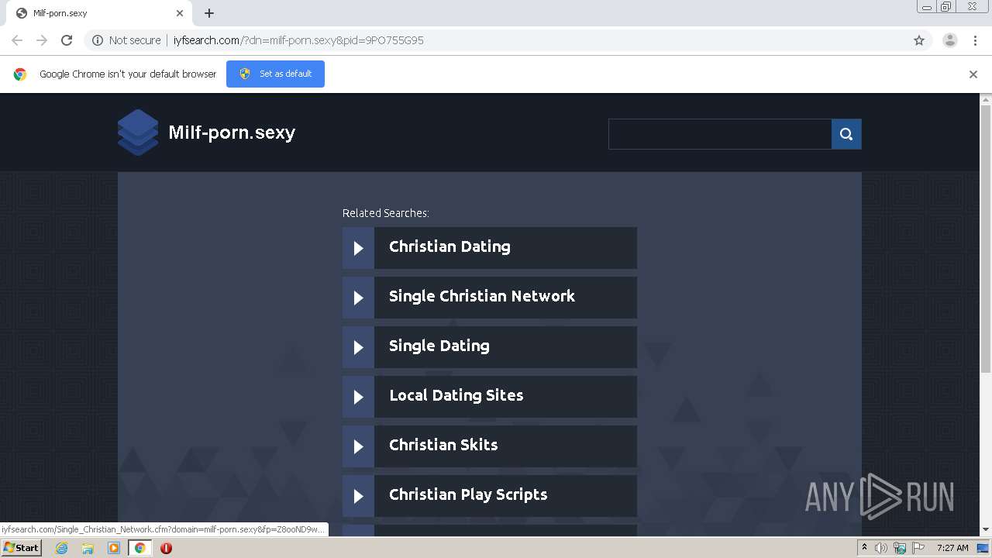Show hidden tray icons arrow
This screenshot has width=992, height=558.
[864, 547]
